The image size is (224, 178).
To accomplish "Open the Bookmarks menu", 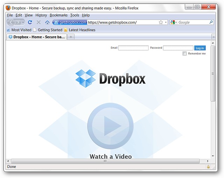I will [58, 15].
